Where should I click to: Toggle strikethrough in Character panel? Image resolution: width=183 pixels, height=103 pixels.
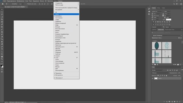click(x=169, y=22)
